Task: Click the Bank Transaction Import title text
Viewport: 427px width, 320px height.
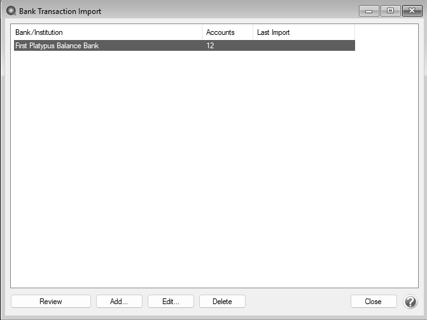Action: click(60, 11)
